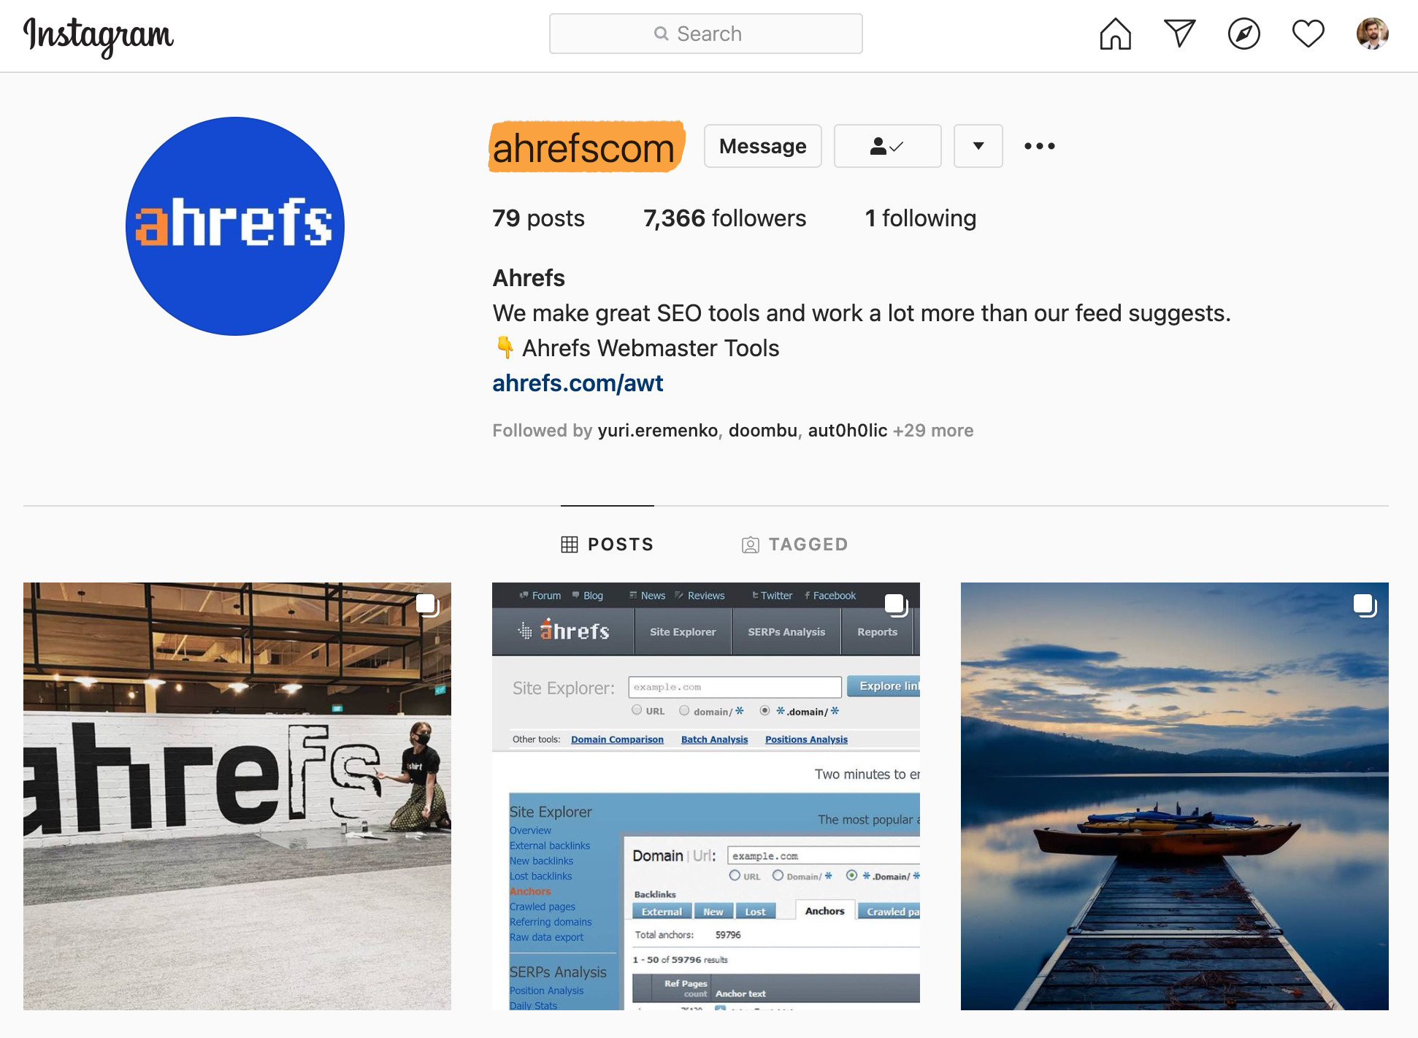
Task: Open the +29 more mutual followers link
Action: coord(932,431)
